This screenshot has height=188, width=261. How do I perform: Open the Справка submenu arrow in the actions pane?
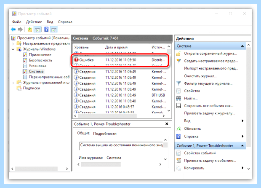[x=242, y=136]
